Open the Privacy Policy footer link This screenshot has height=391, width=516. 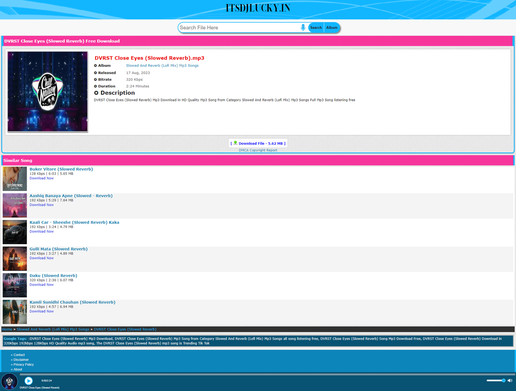click(24, 365)
